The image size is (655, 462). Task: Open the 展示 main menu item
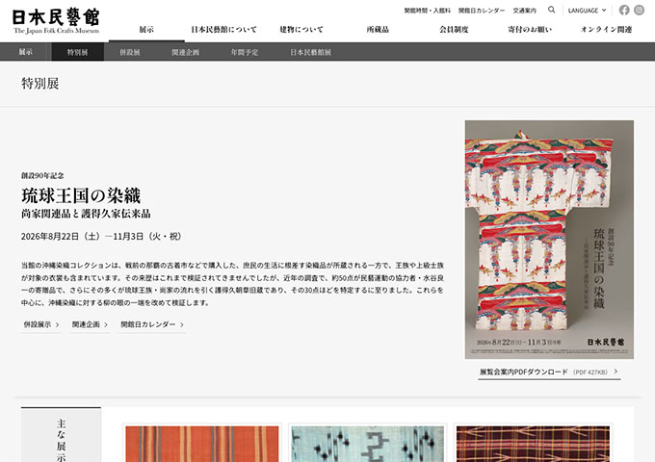click(146, 30)
